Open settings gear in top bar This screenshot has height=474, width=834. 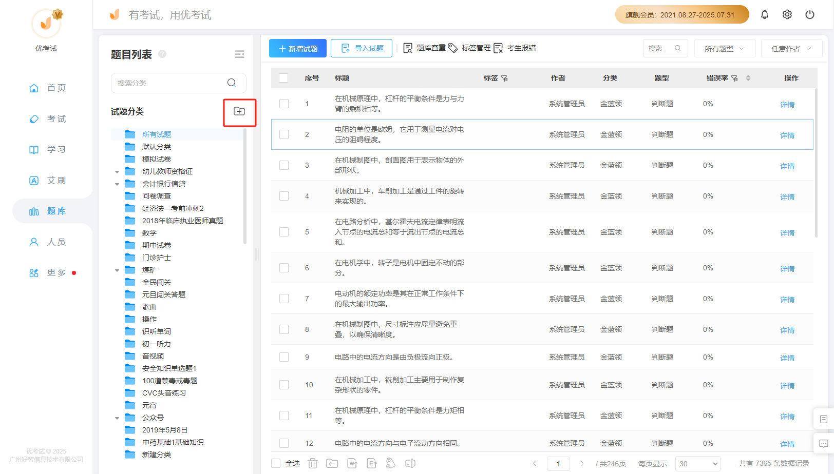787,15
